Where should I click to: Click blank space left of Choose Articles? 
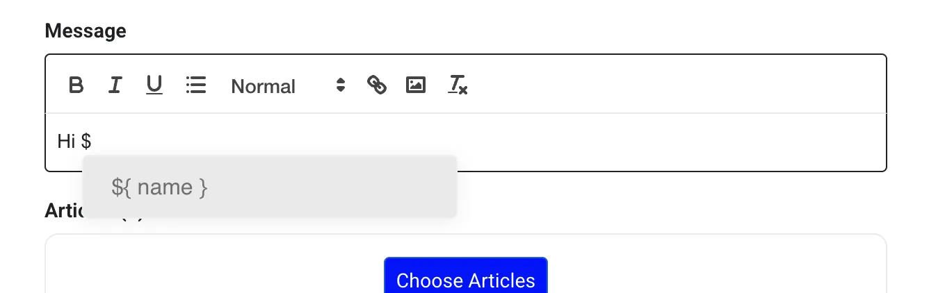click(x=209, y=274)
